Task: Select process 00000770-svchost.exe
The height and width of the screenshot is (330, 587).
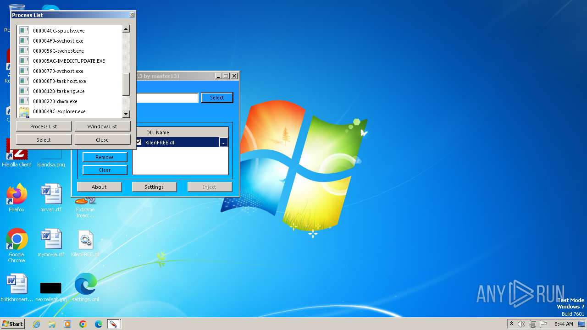Action: coord(58,71)
